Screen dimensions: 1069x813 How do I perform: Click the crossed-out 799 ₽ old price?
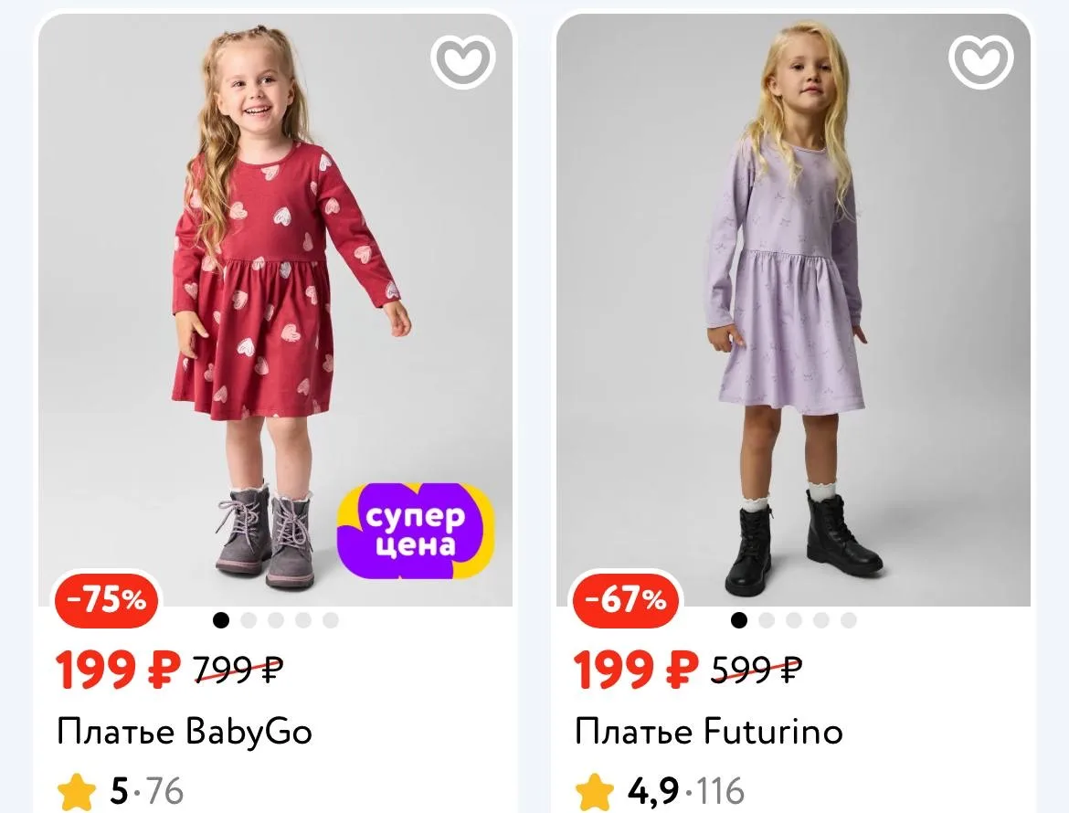click(x=238, y=671)
